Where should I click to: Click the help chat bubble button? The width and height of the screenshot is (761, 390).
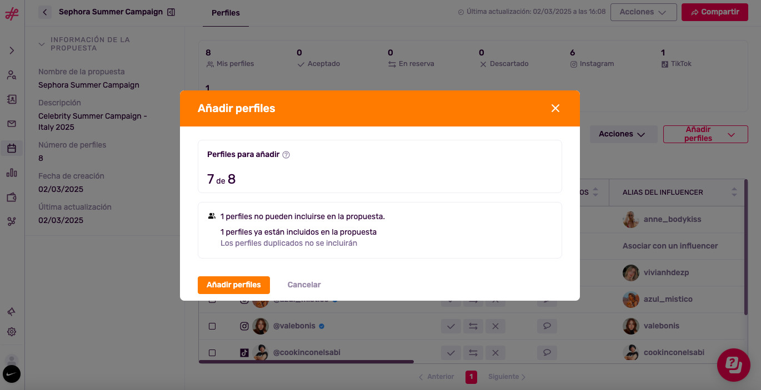point(734,365)
